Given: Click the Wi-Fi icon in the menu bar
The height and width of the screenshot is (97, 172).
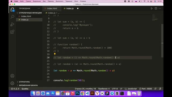Looking at the screenshot, I should pyautogui.click(x=145, y=1).
